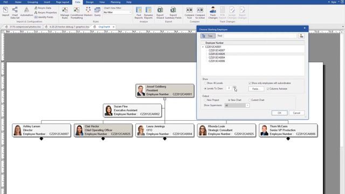Image resolution: width=345 pixels, height=194 pixels.
Task: Click OK in Choose Starting Employee dialog
Action: (279, 113)
